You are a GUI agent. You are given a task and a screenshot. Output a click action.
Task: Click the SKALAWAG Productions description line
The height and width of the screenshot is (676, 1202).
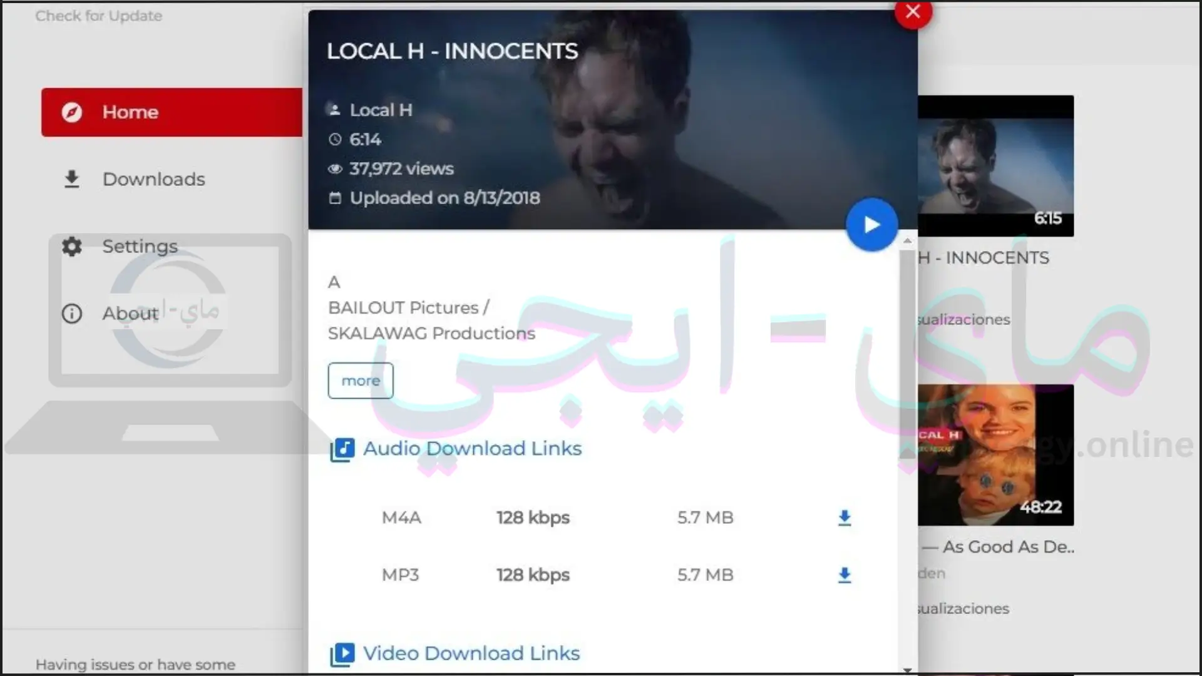pyautogui.click(x=431, y=334)
